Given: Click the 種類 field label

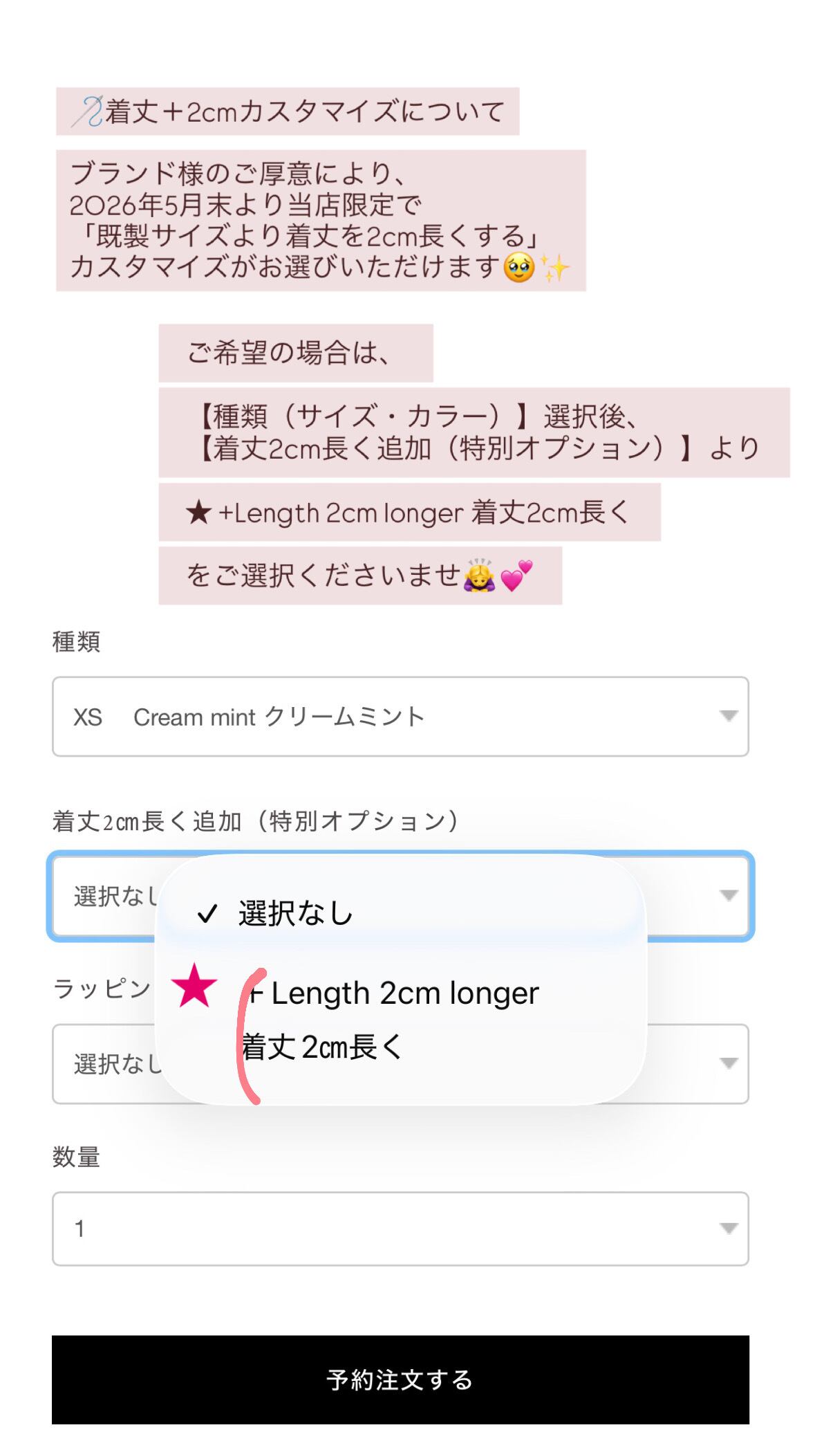Looking at the screenshot, I should [x=76, y=641].
